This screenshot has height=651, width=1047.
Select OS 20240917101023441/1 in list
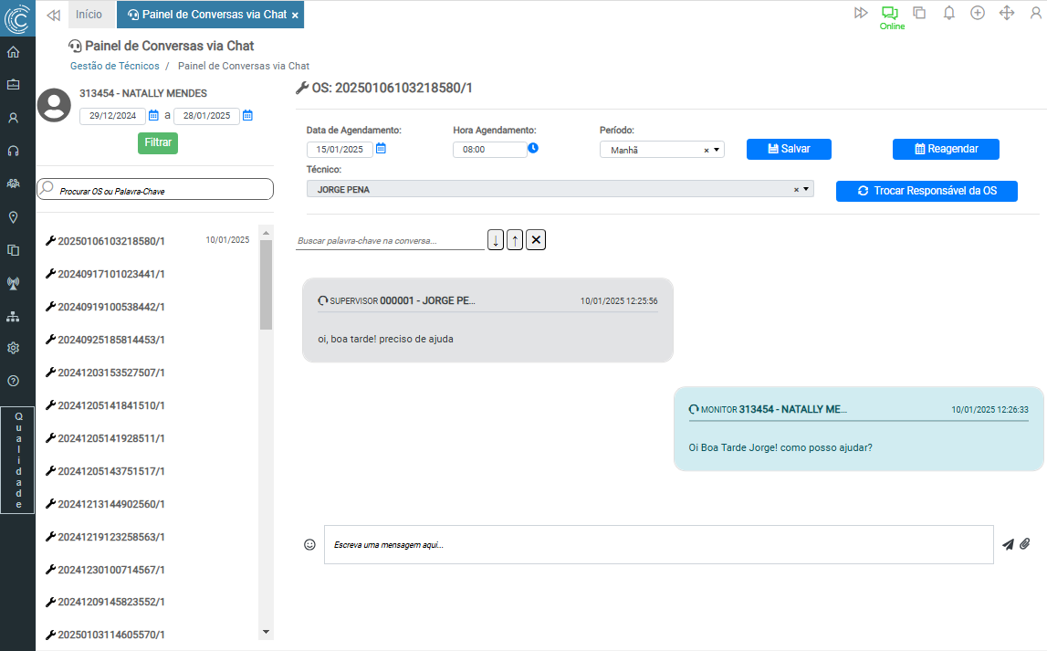pos(111,274)
